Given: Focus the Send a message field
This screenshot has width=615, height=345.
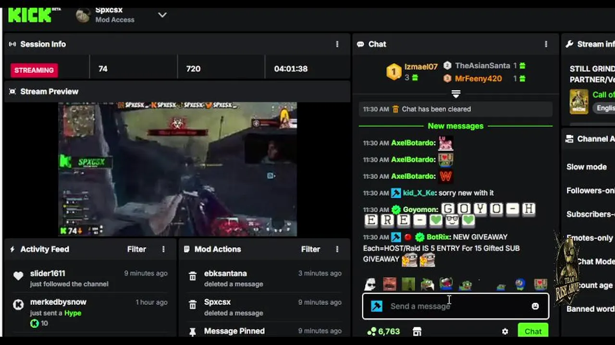Looking at the screenshot, I should pos(455,306).
